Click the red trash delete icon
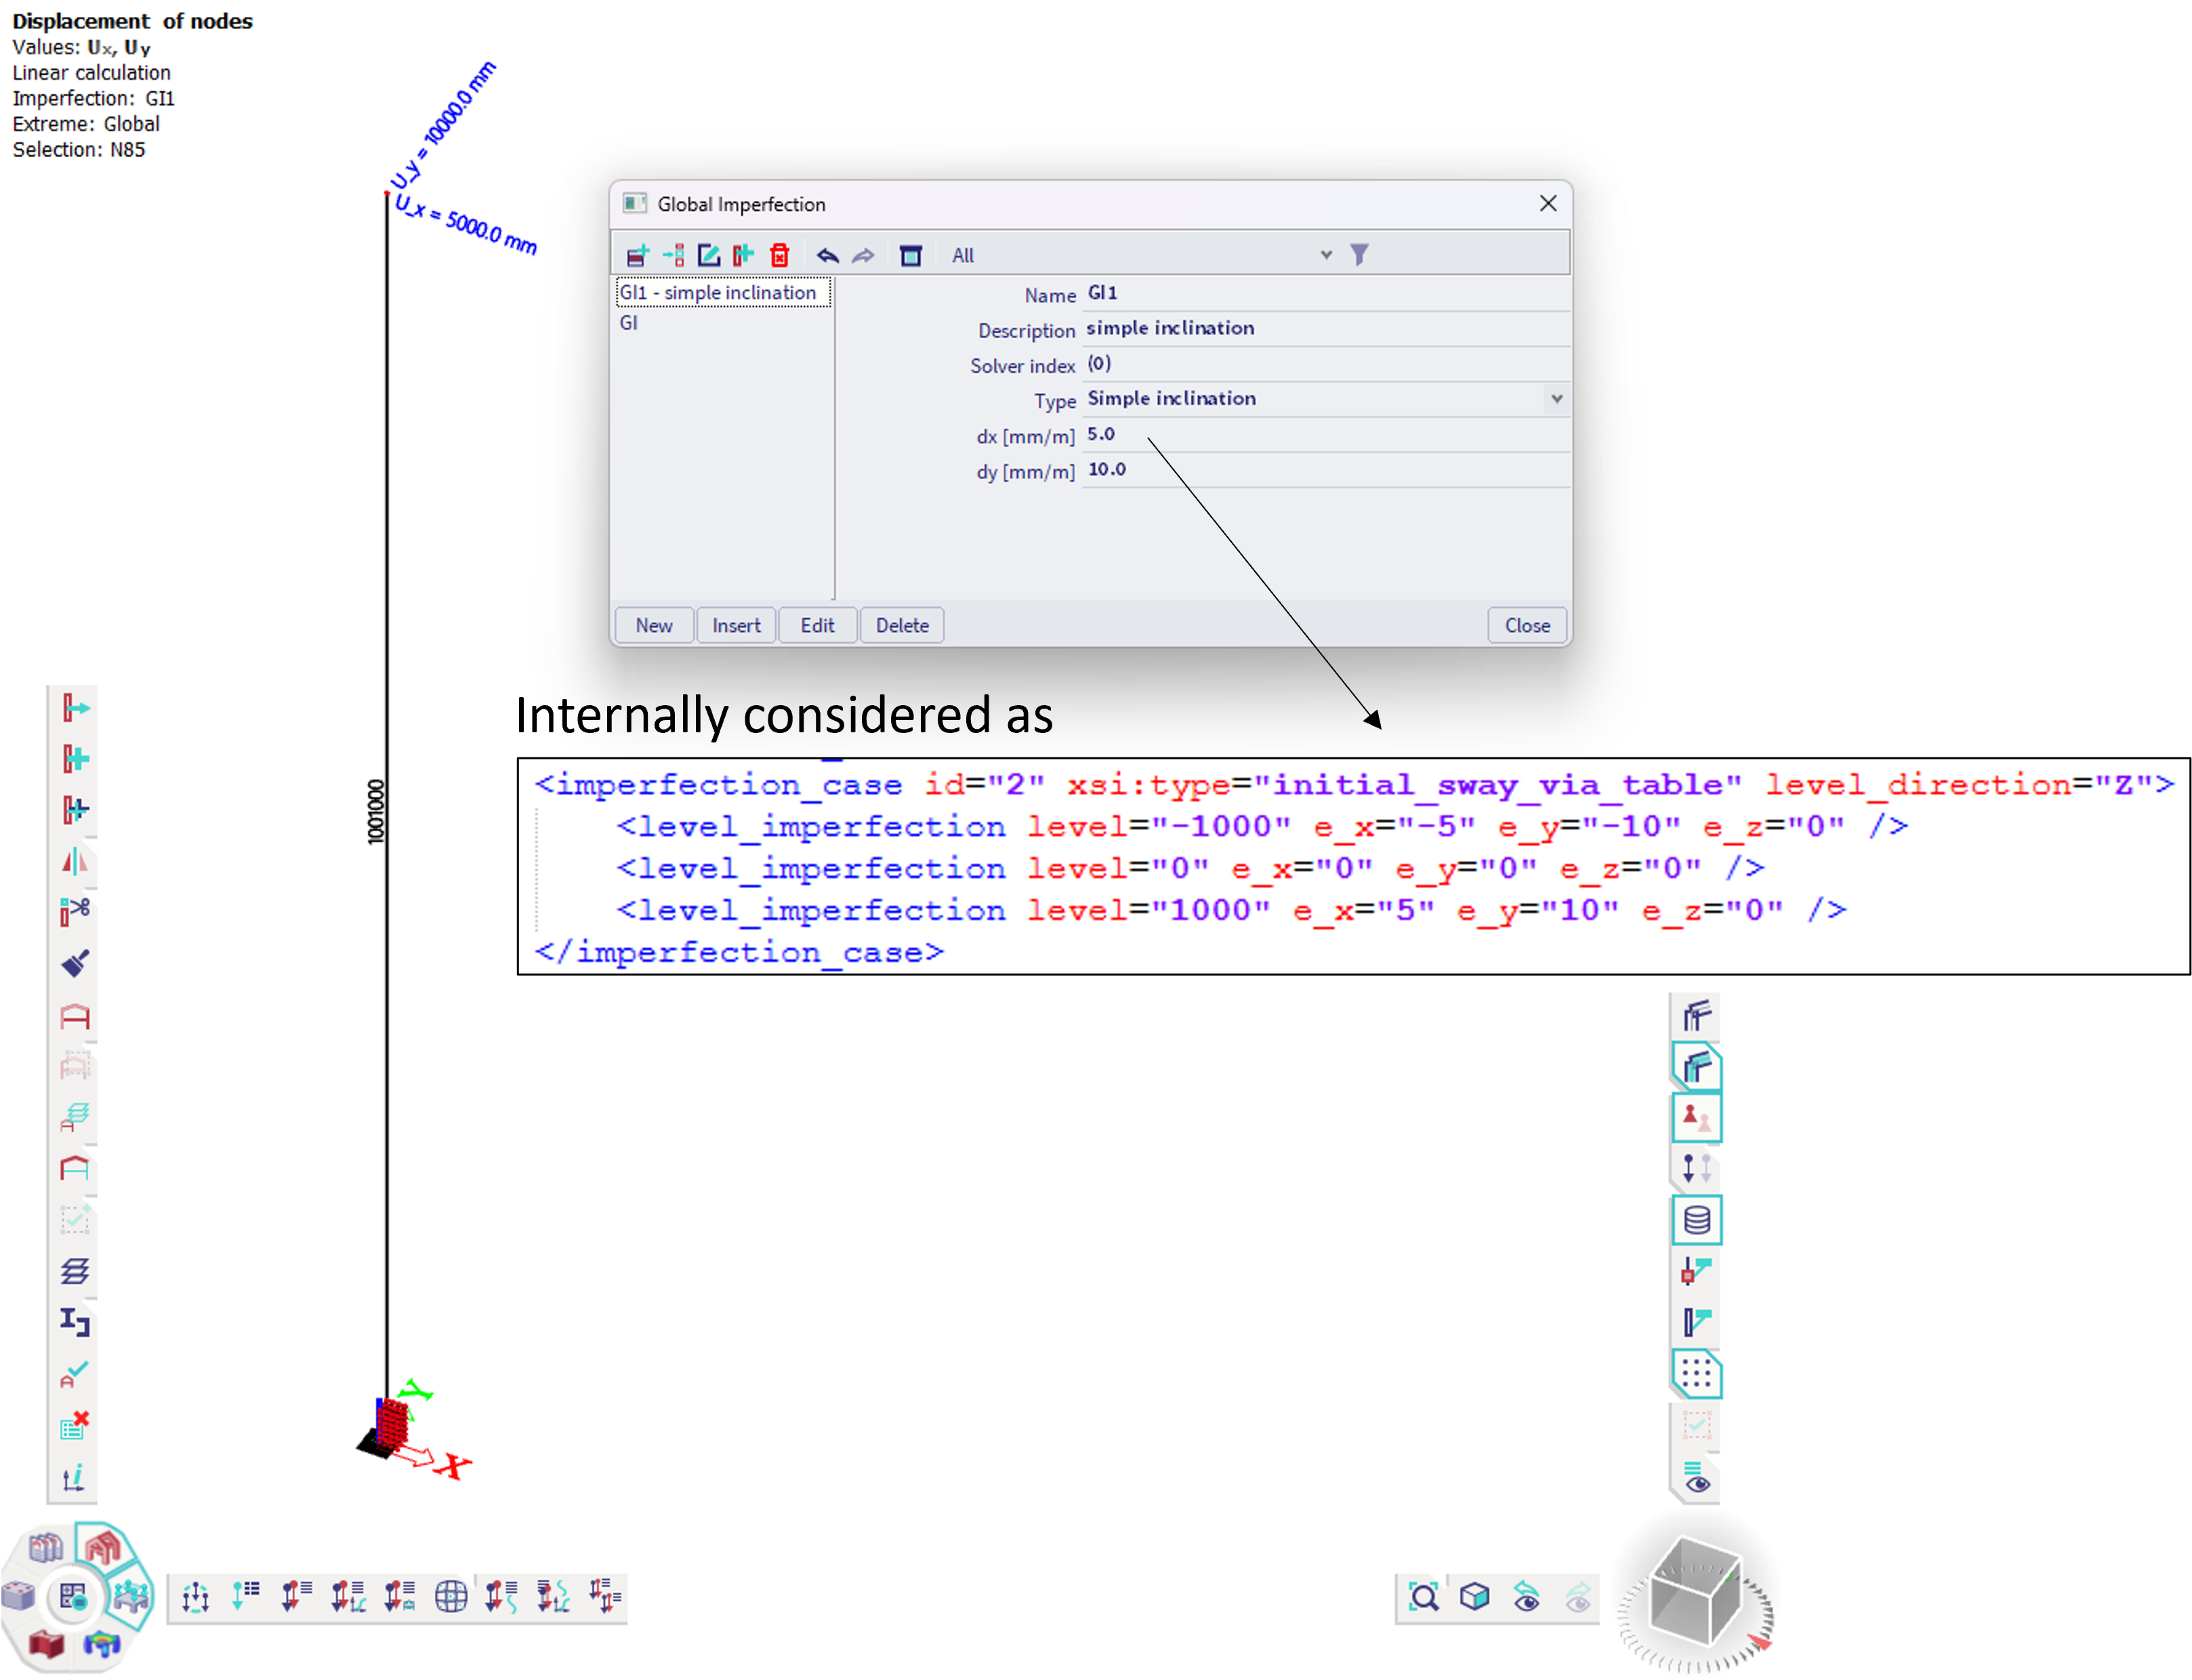The height and width of the screenshot is (1680, 2192). point(779,255)
